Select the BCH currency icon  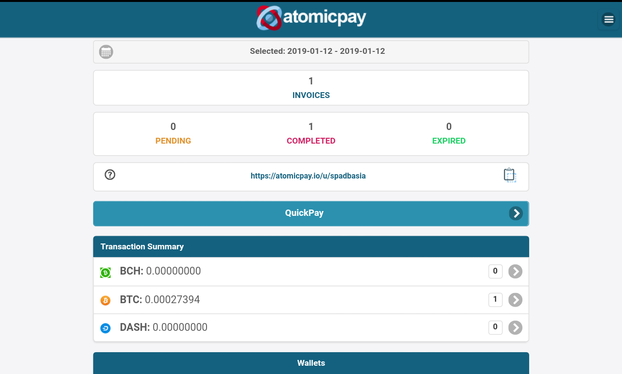[105, 272]
